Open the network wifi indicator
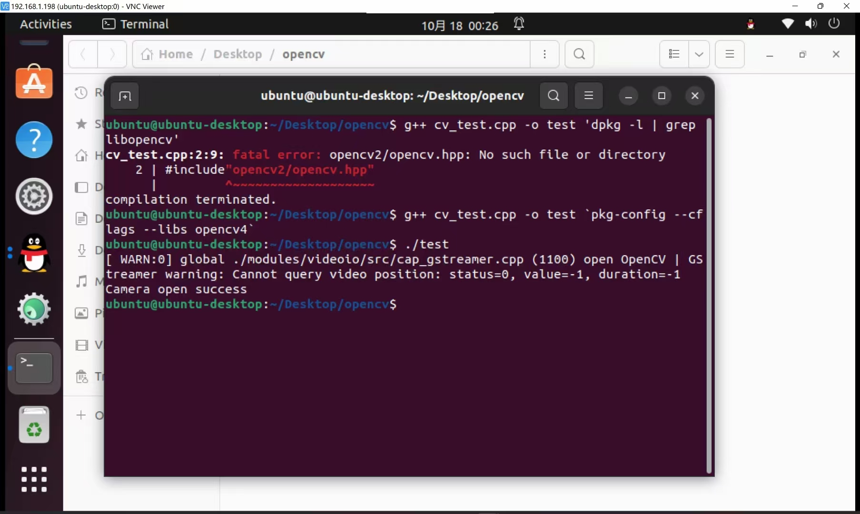Image resolution: width=860 pixels, height=514 pixels. [x=788, y=24]
